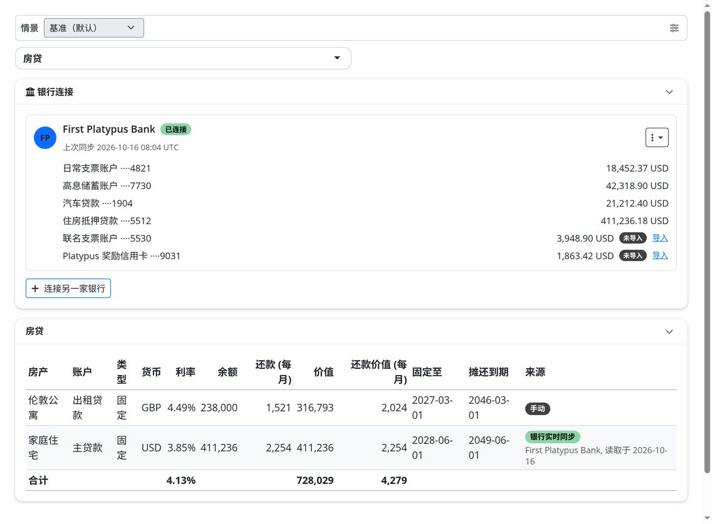
Task: Collapse the 银行连接 section chevron
Action: (x=669, y=92)
